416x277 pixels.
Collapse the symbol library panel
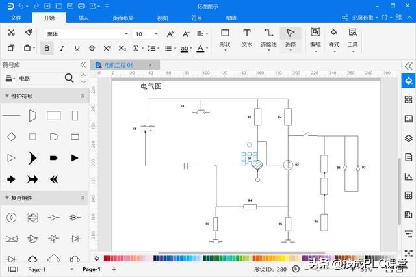click(83, 65)
